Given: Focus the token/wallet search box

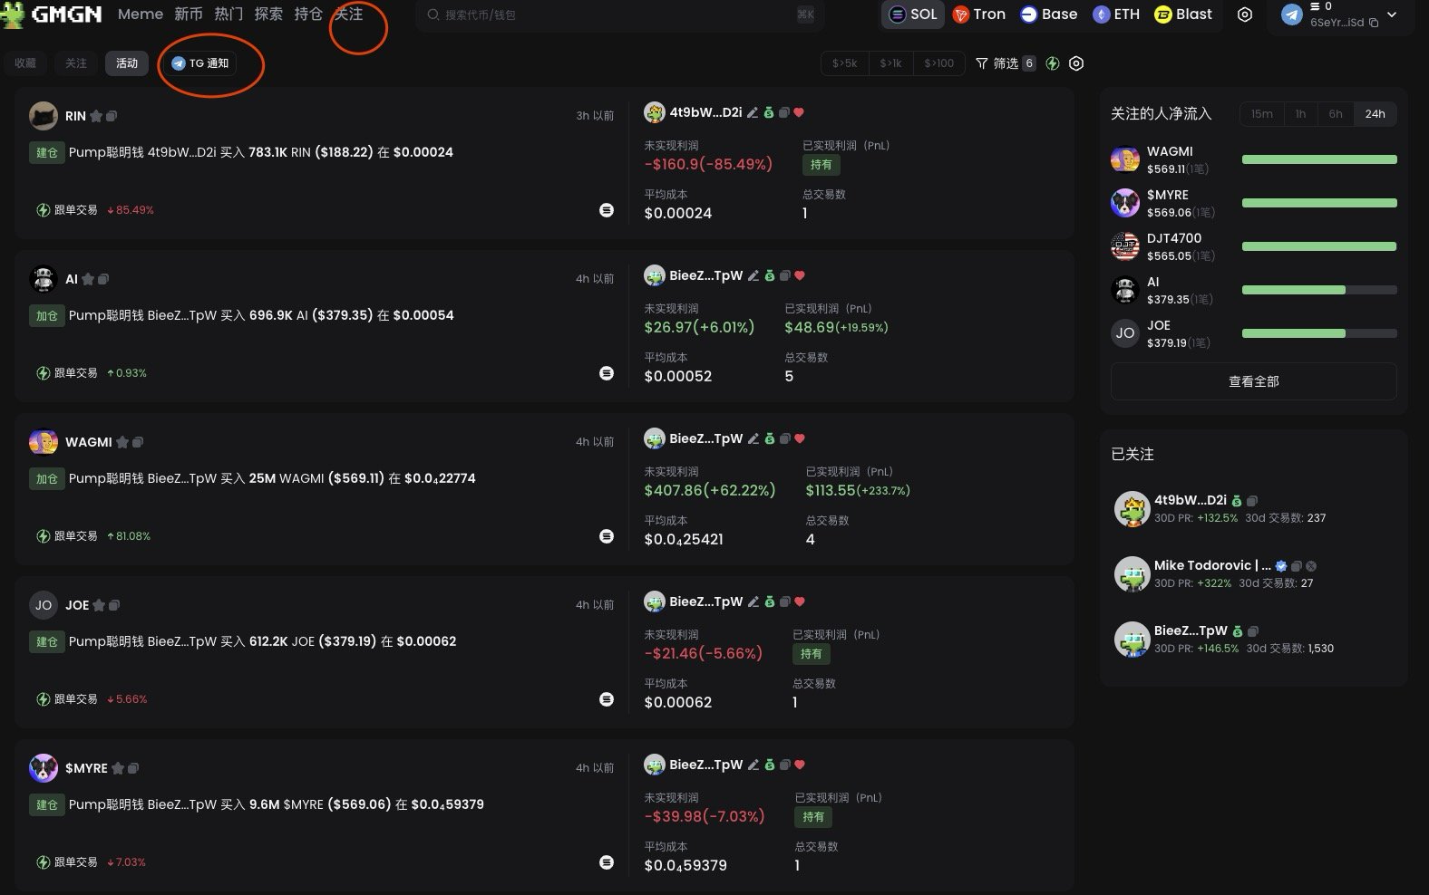Looking at the screenshot, I should [620, 14].
